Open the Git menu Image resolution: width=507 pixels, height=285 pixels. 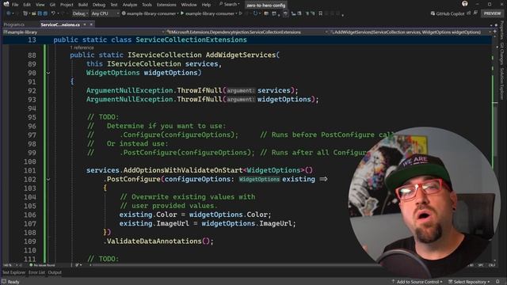coord(52,5)
